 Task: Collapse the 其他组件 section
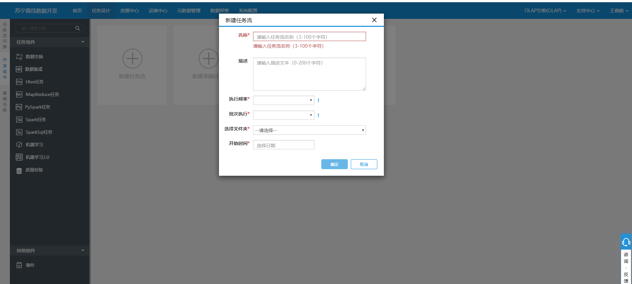[x=83, y=251]
